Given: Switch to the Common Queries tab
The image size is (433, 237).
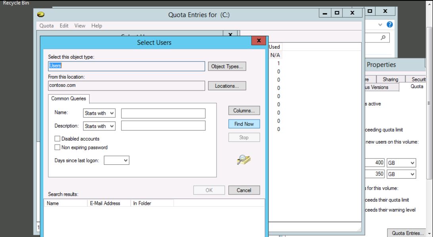Looking at the screenshot, I should click(69, 98).
